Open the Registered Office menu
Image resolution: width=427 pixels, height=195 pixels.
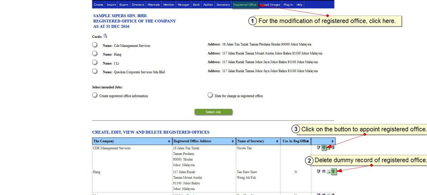[245, 5]
